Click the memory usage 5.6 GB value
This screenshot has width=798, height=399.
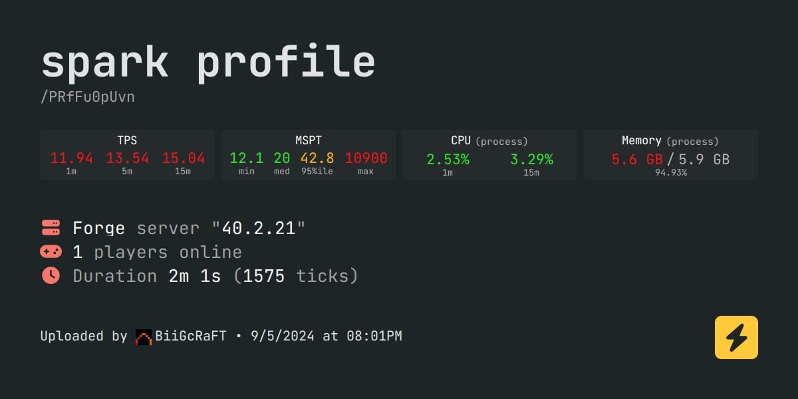click(636, 160)
